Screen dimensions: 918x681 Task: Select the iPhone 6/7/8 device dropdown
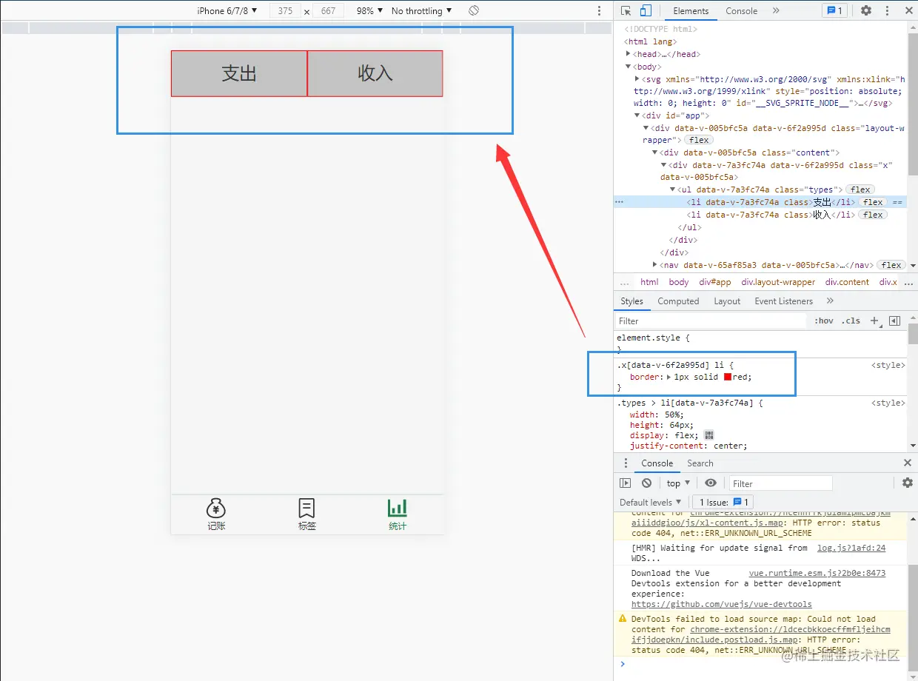tap(227, 10)
